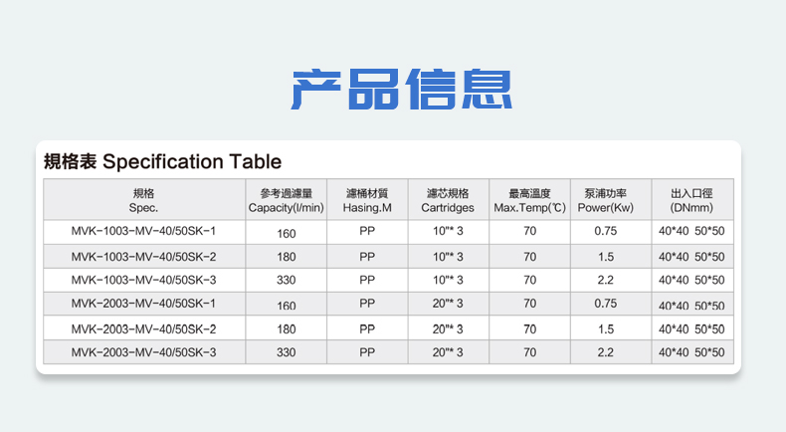Click the 产品信息 title heading
Image resolution: width=786 pixels, height=432 pixels.
[x=402, y=89]
